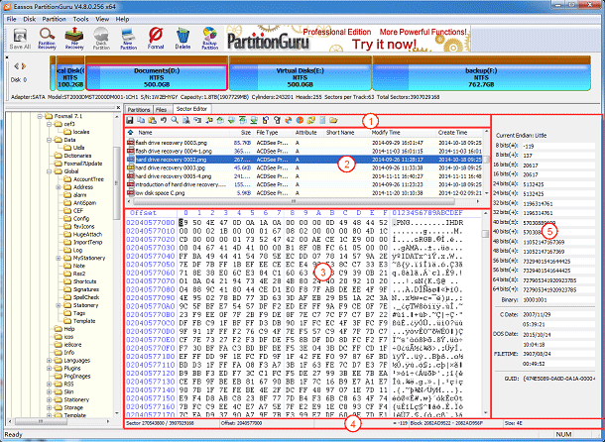Collapse the Foxmail 7.1 tree node
This screenshot has height=442, width=605.
click(40, 116)
